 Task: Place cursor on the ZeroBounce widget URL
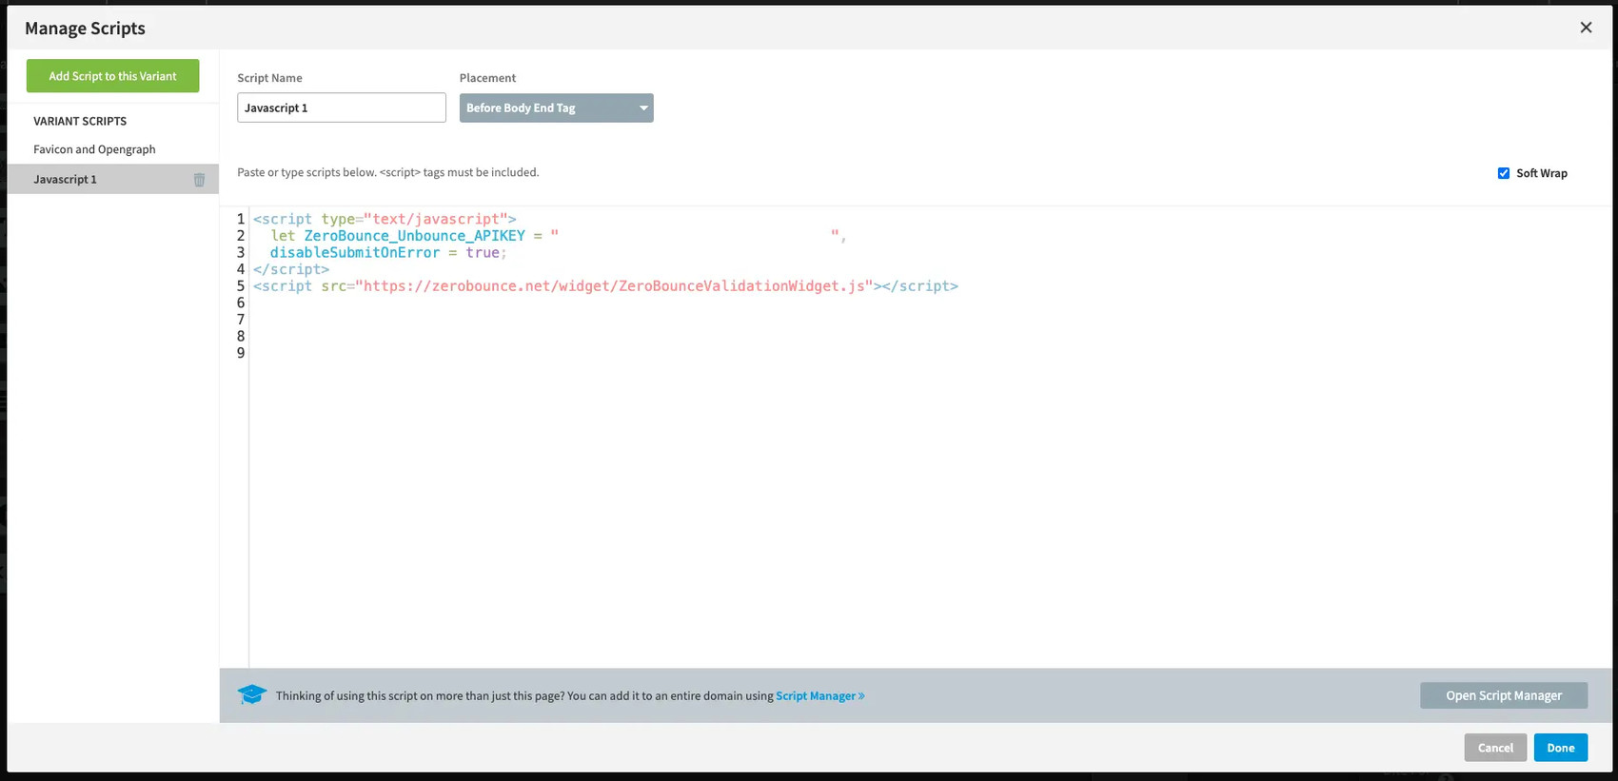tap(613, 286)
